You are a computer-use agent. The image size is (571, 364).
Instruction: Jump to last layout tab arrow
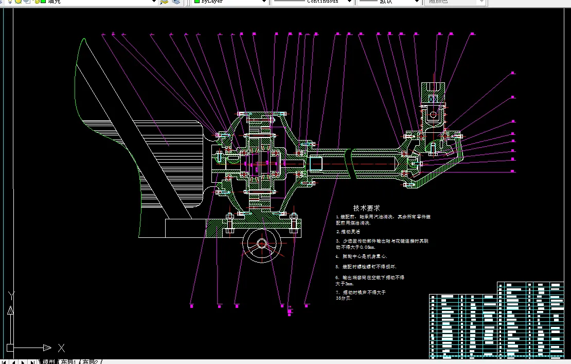(x=33, y=362)
